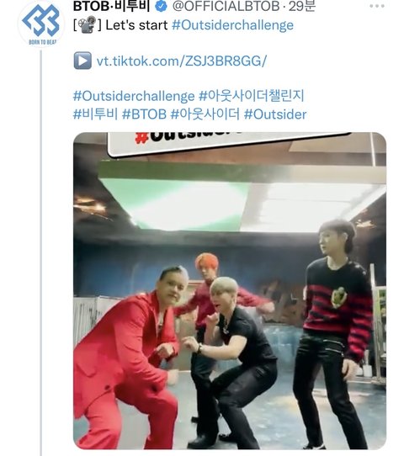
Task: Open the #비투비 hashtag
Action: 95,114
